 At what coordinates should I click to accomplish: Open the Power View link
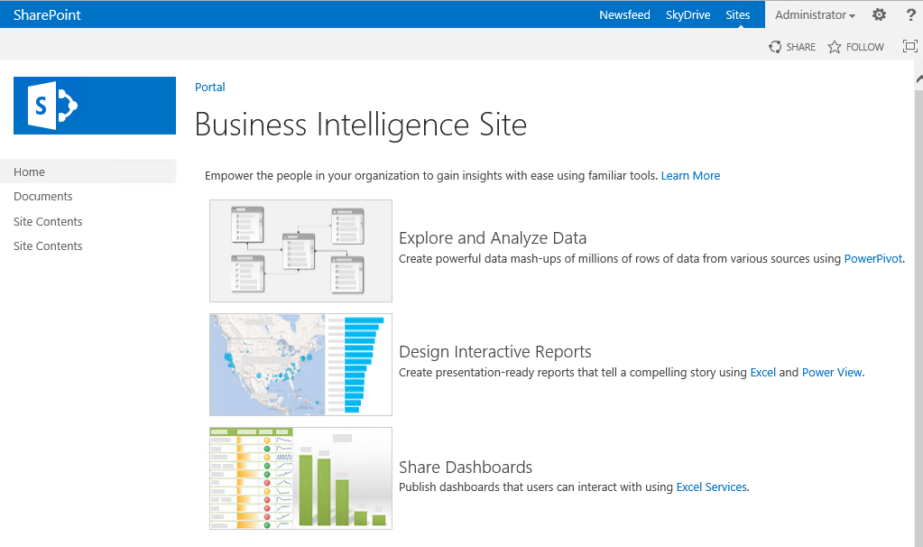coord(832,373)
